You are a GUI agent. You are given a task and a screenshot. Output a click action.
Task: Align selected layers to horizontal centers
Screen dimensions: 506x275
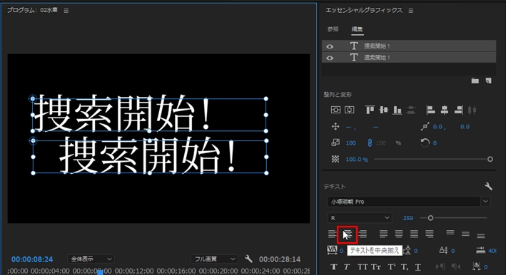(x=445, y=110)
